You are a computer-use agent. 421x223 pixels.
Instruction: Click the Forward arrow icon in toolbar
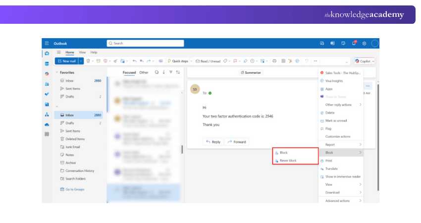149,61
